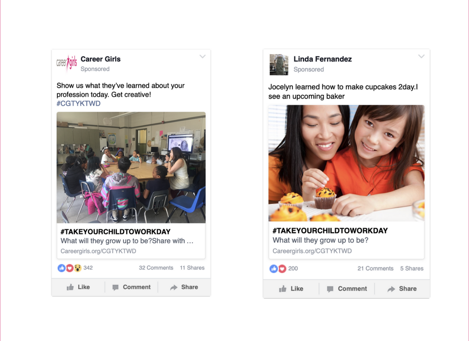Screen dimensions: 469x341
Task: View the 11 Shares link
Action: 192,268
